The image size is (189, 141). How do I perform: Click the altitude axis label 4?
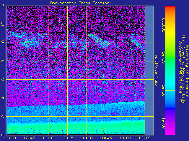coord(3,98)
